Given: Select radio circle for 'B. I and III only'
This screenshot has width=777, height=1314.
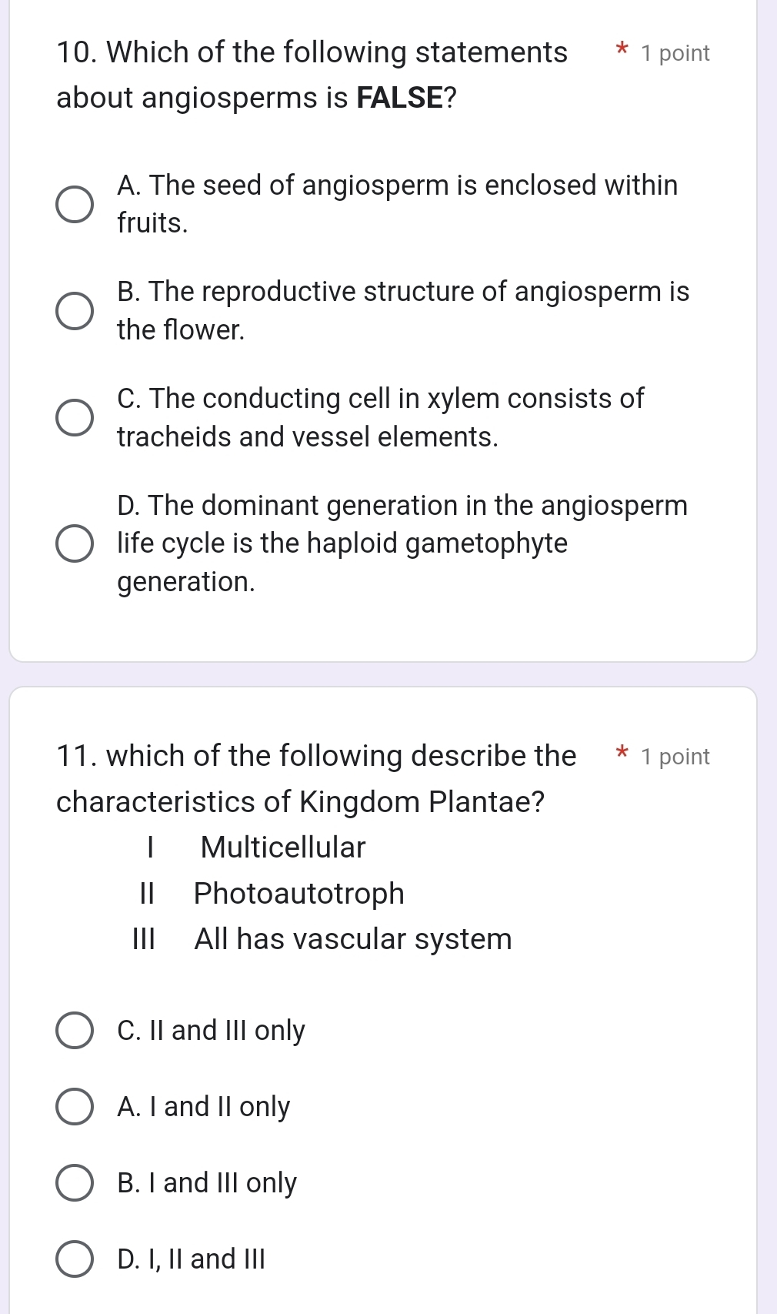Looking at the screenshot, I should click(75, 1183).
